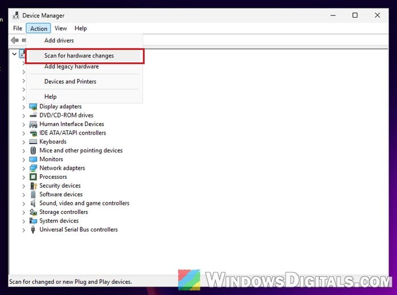Select the Human Interface Devices label
Viewport: 397px width, 295px height.
tap(71, 124)
